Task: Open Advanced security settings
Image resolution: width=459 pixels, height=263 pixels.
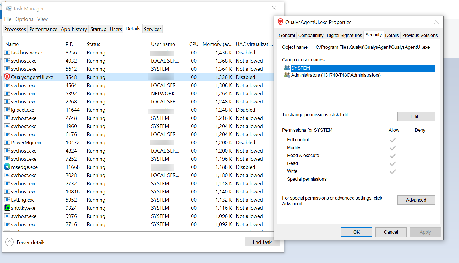Action: (416, 200)
